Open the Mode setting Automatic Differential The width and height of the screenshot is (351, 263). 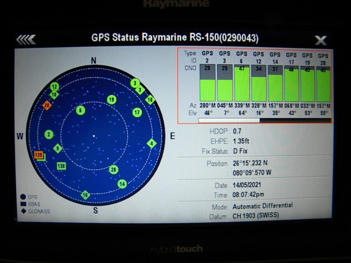pos(263,206)
